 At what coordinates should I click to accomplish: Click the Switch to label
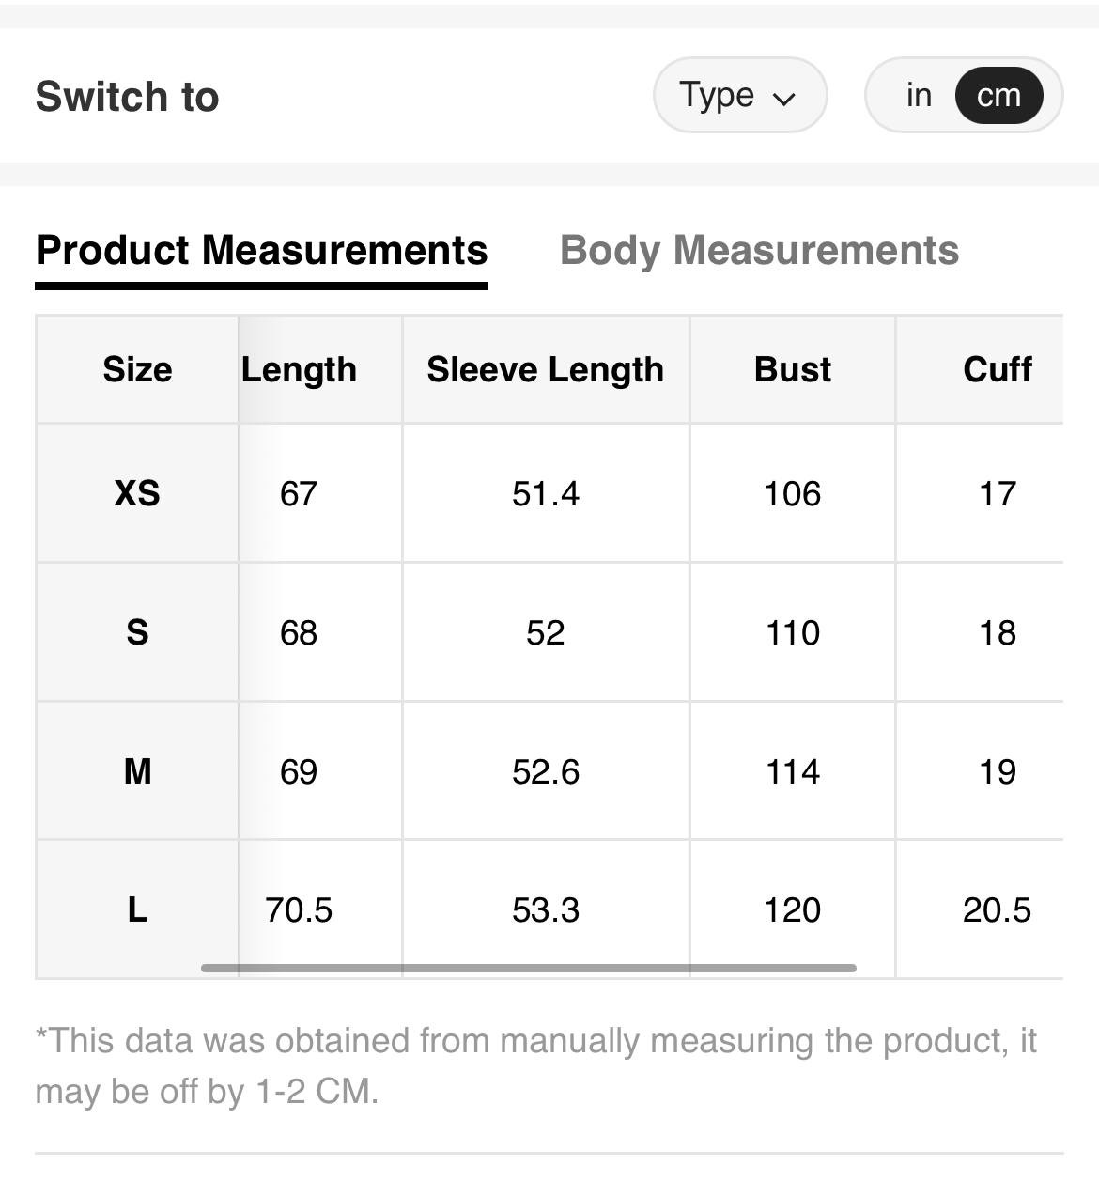(x=127, y=97)
